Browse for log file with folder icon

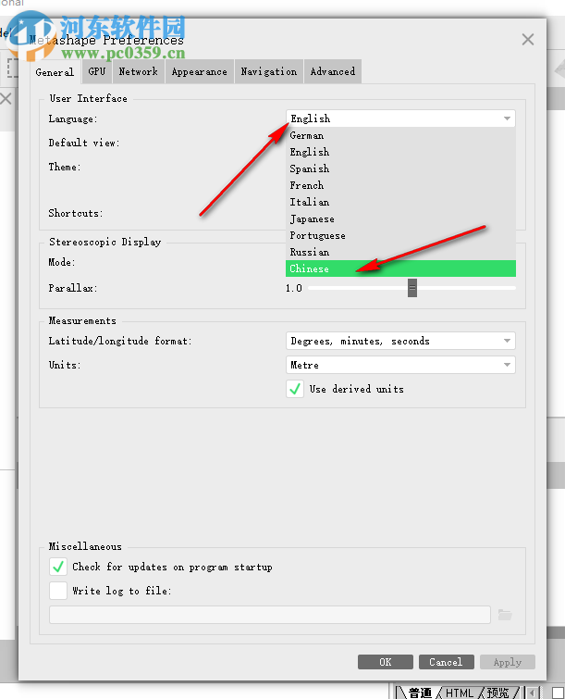tap(505, 615)
